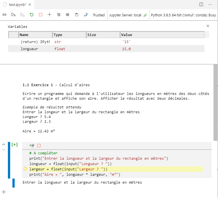Interrupt the kernel with toolbar stop icon
The height and width of the screenshot is (198, 218).
click(x=41, y=15)
